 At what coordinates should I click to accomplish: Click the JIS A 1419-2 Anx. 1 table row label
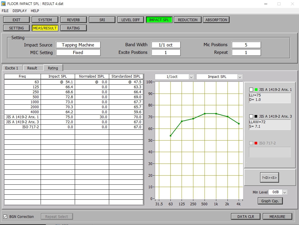point(22,117)
